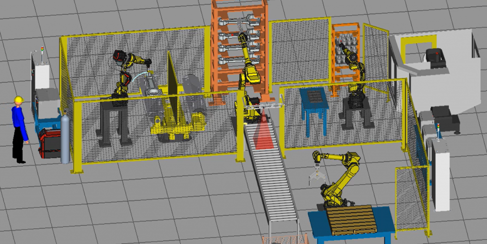Click the white control cabinet on the right
487x244 pixels.
441,174
